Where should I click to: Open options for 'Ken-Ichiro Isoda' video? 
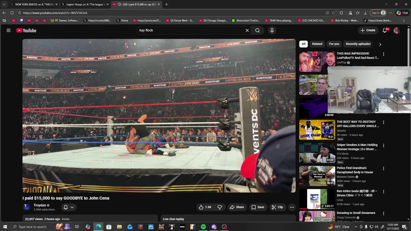tap(383, 192)
